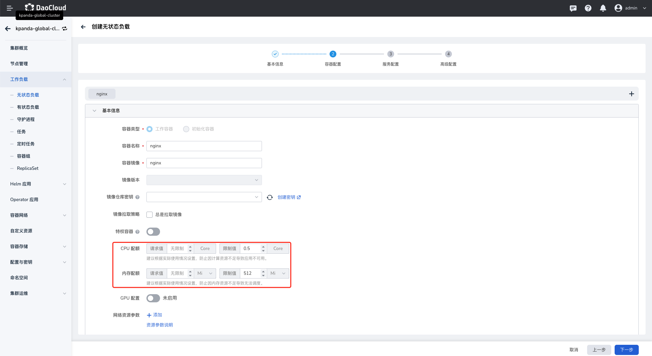The height and width of the screenshot is (356, 652).
Task: Enable the GPU 配置 switch
Action: (153, 298)
